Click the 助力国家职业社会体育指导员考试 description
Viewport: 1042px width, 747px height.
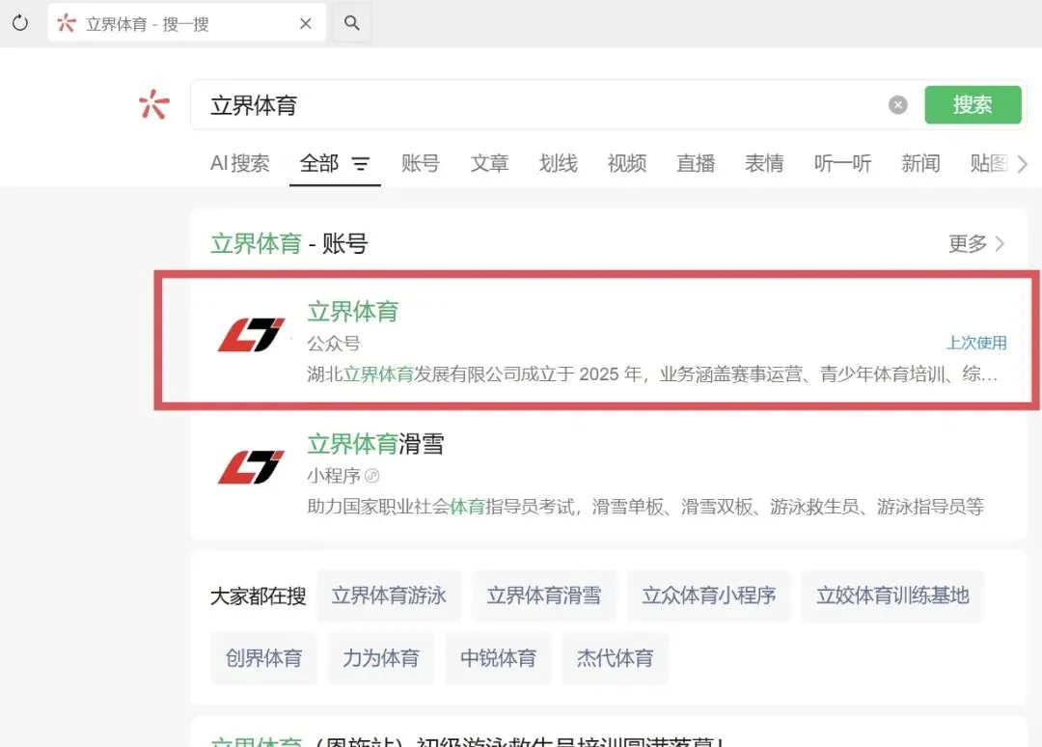(x=645, y=507)
